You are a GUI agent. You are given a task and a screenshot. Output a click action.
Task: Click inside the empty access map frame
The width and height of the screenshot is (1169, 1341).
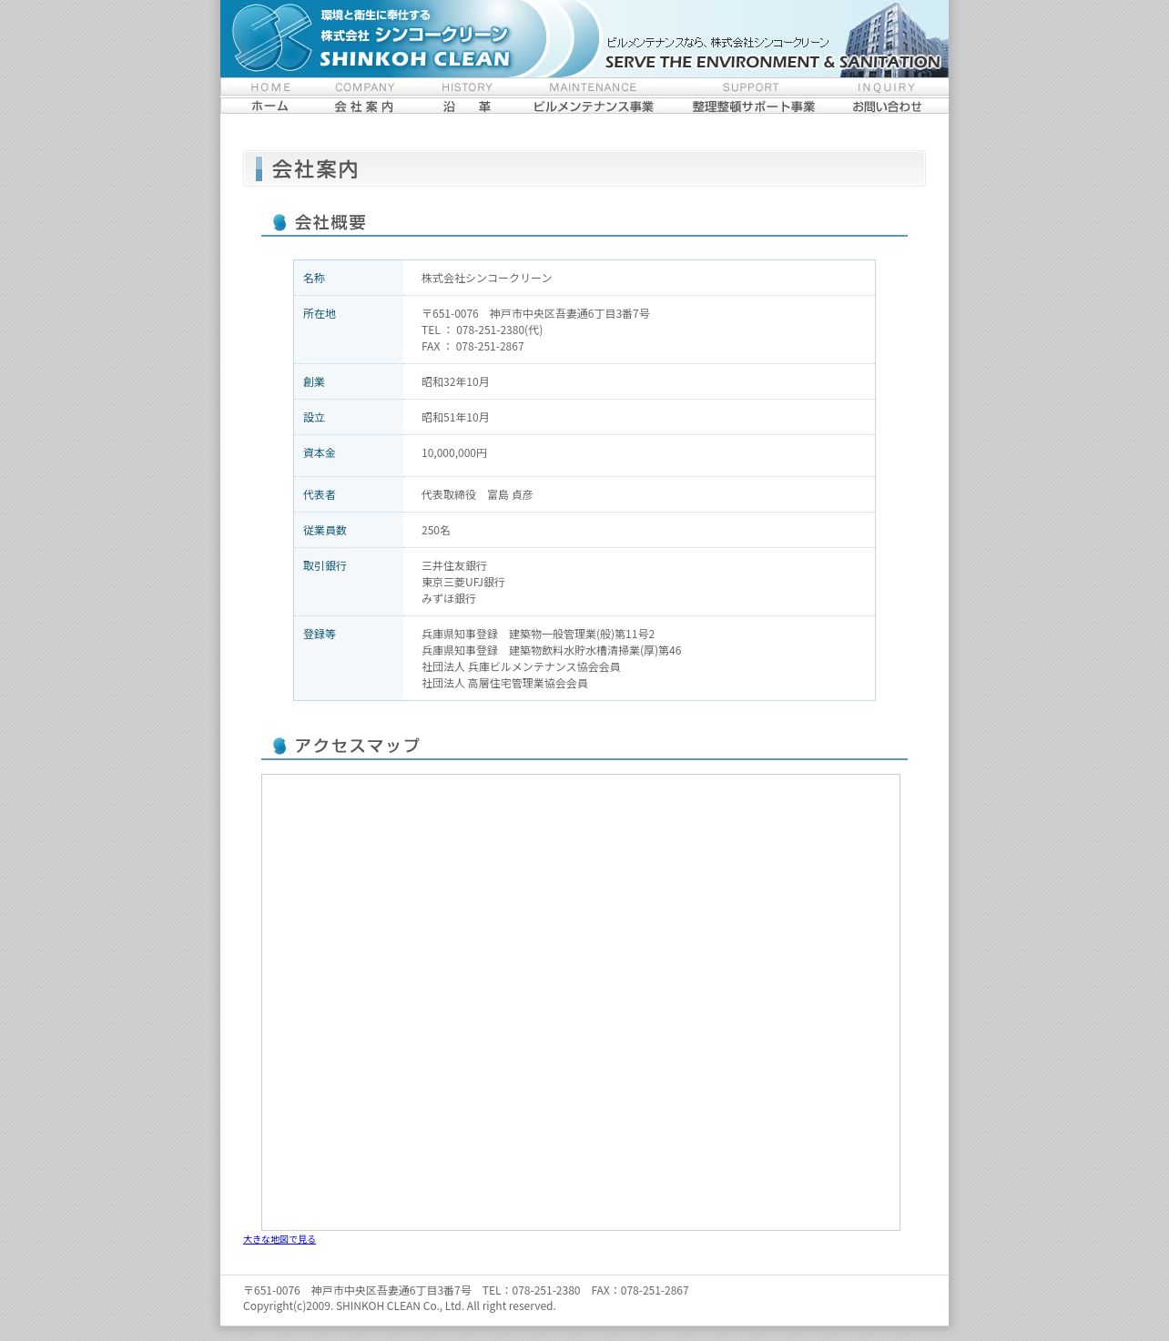click(x=581, y=1002)
